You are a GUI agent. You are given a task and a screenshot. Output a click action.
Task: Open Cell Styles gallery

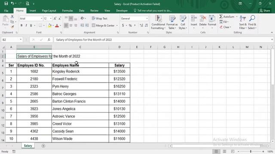click(x=183, y=22)
